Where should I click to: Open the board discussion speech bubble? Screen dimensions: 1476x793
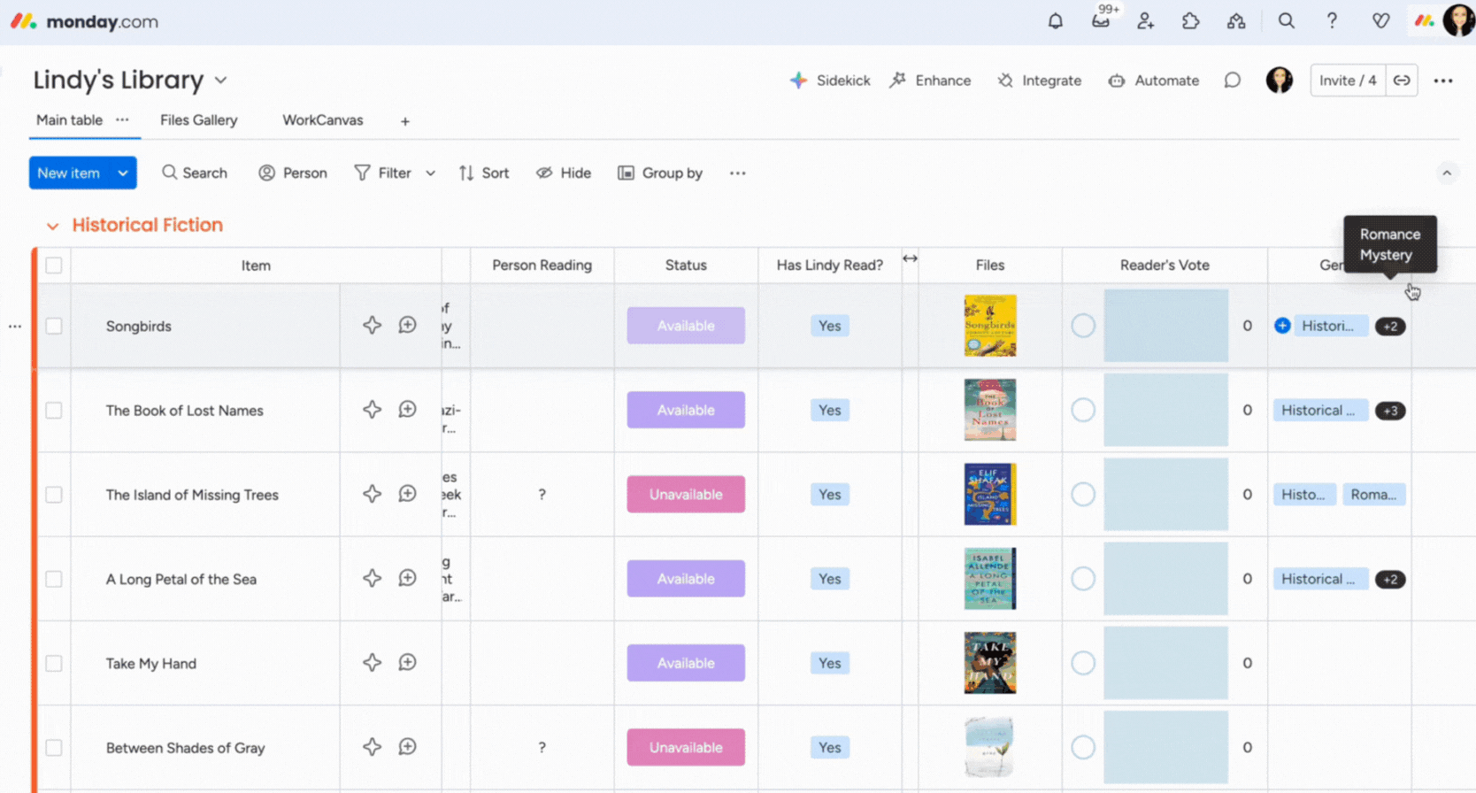pyautogui.click(x=1232, y=81)
